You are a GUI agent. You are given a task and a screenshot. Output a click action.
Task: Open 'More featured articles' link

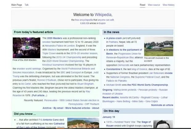[78, 108]
